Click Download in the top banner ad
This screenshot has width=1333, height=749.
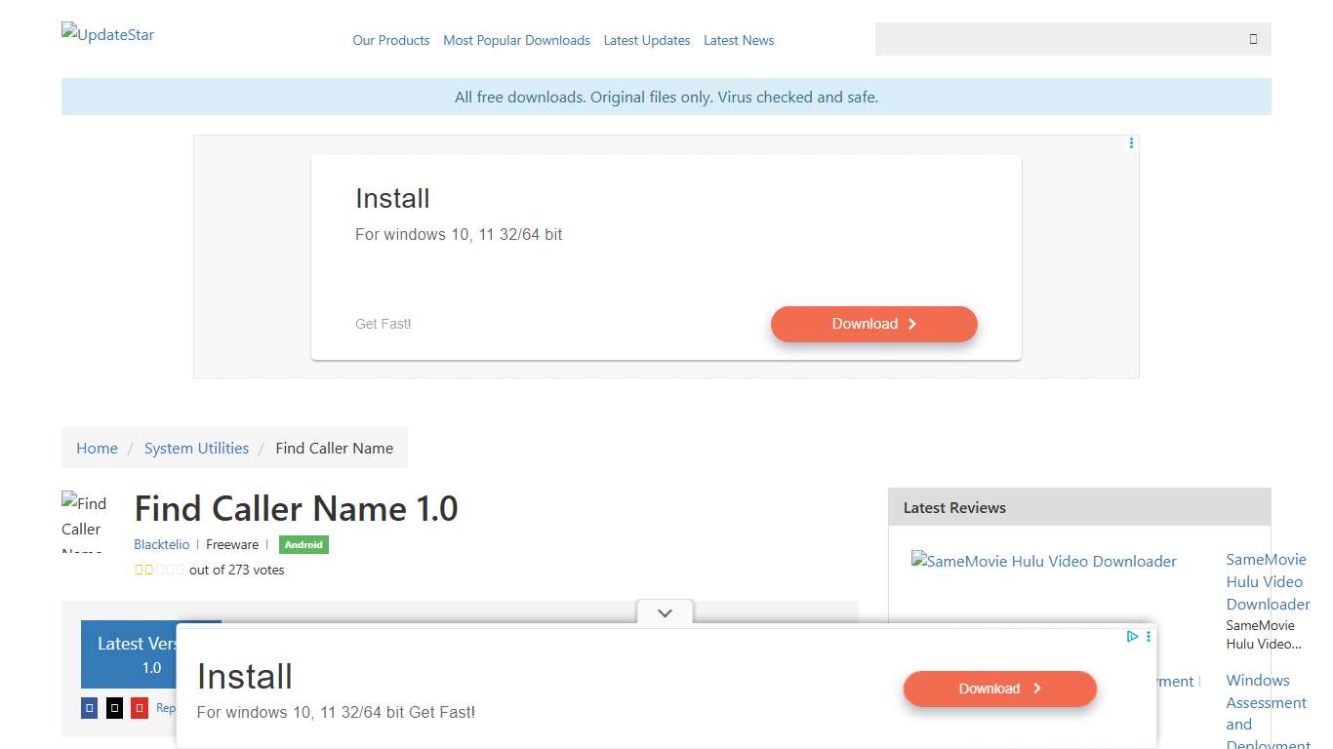pyautogui.click(x=873, y=324)
